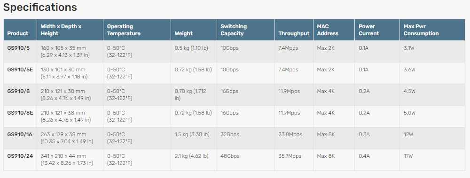The height and width of the screenshot is (178, 470).
Task: Click the Throughput column header
Action: [294, 33]
